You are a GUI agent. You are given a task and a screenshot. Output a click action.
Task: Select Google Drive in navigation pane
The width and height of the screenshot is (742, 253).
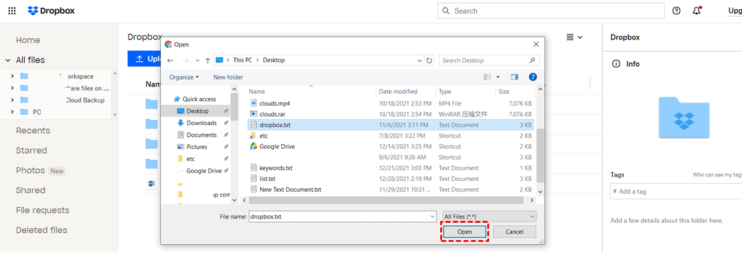[203, 171]
